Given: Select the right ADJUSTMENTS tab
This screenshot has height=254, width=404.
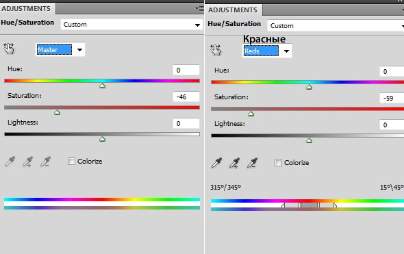Looking at the screenshot, I should (x=233, y=10).
